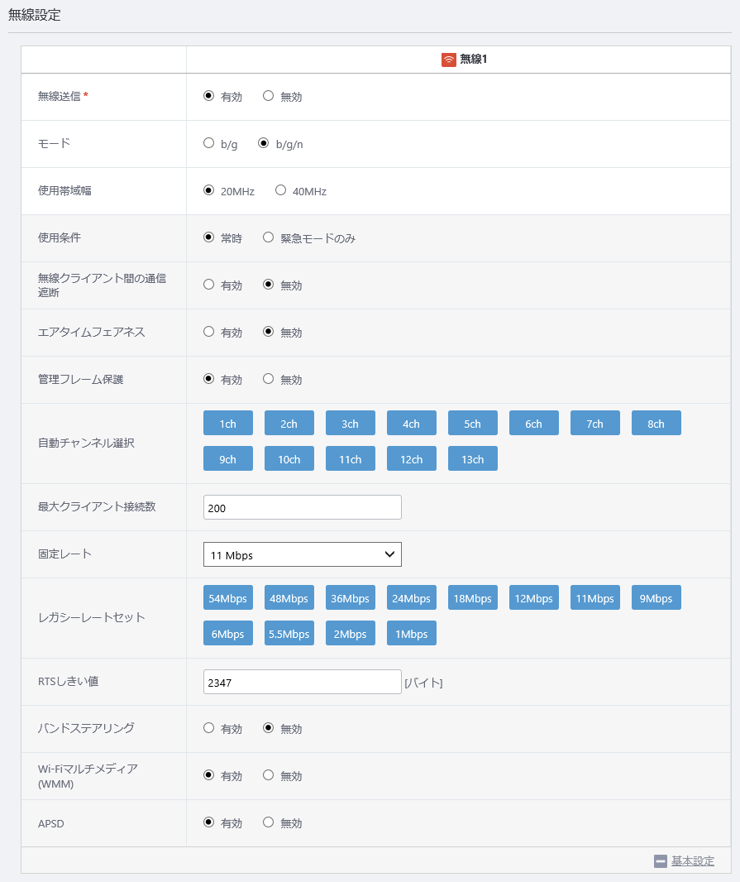Toggle the 2Mbps legacy rate

click(351, 633)
